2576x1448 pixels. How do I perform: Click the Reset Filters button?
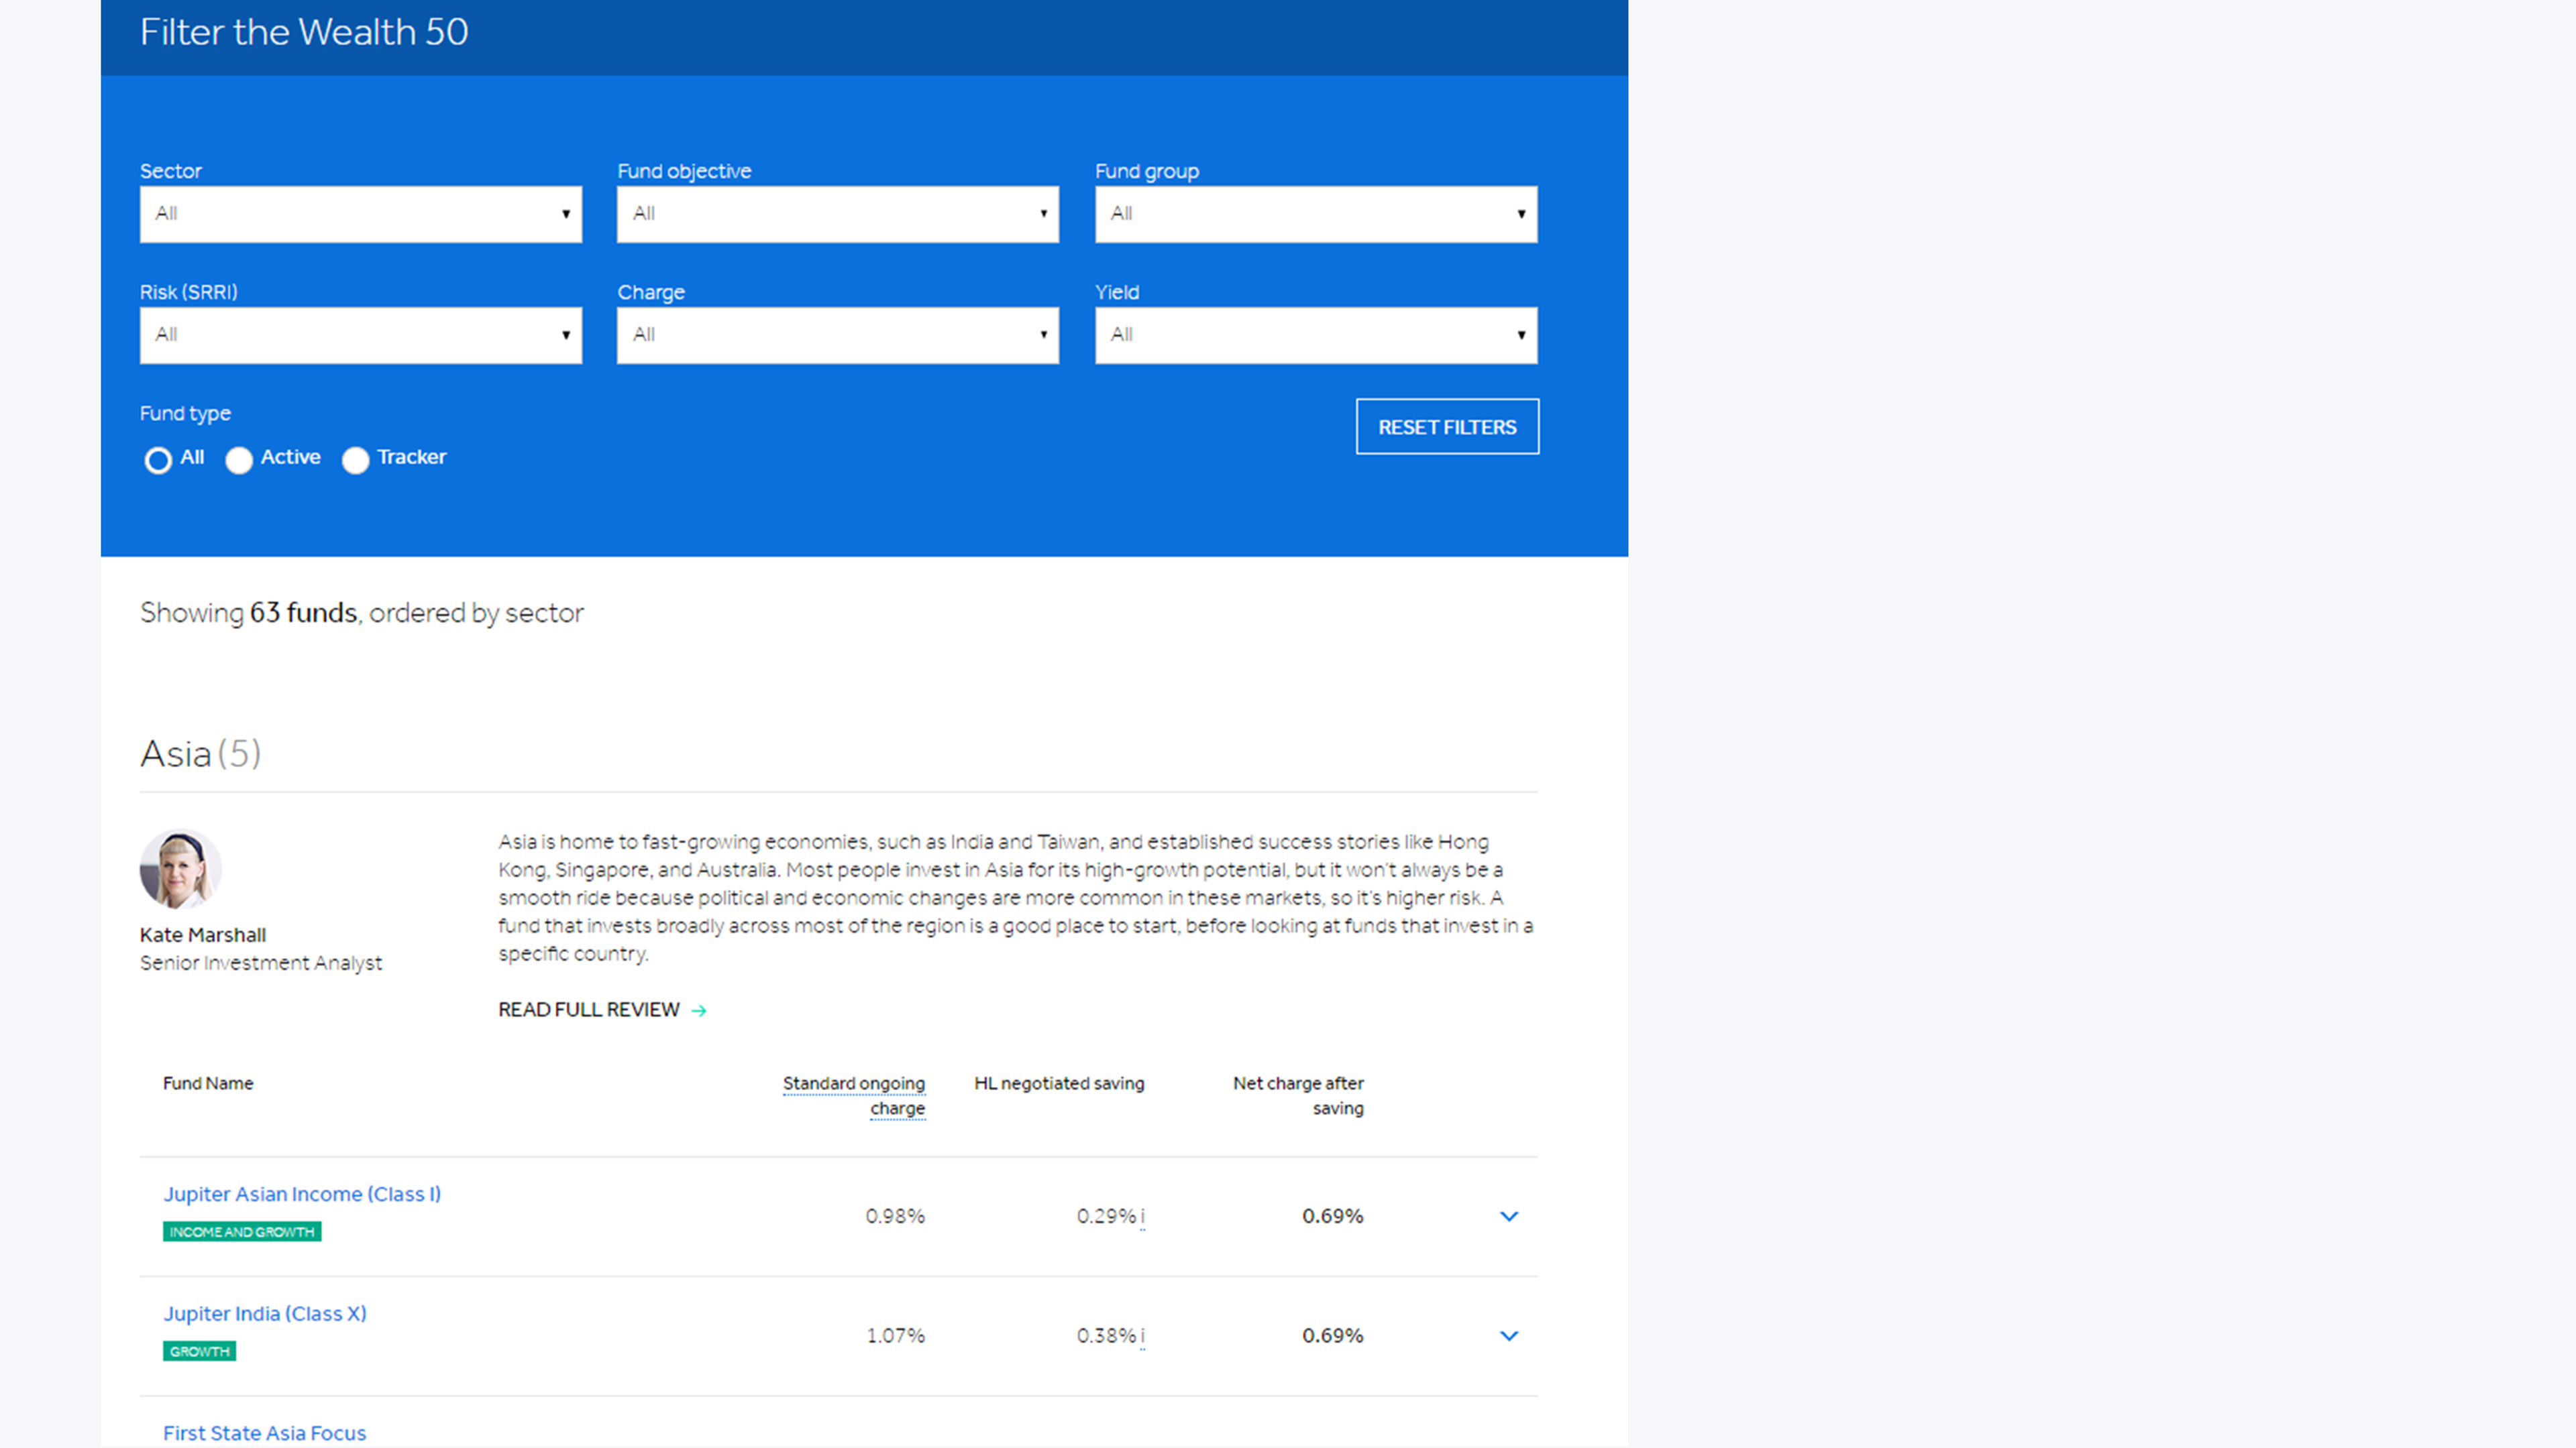(x=1447, y=427)
